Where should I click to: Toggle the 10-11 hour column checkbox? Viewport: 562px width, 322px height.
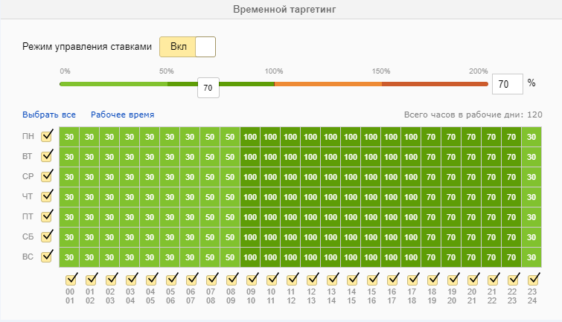point(272,279)
